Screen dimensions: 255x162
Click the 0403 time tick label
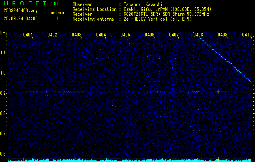pyautogui.click(x=77, y=34)
